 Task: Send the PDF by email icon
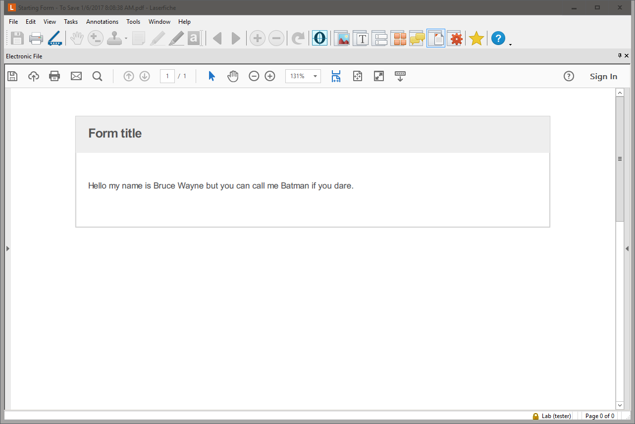76,76
